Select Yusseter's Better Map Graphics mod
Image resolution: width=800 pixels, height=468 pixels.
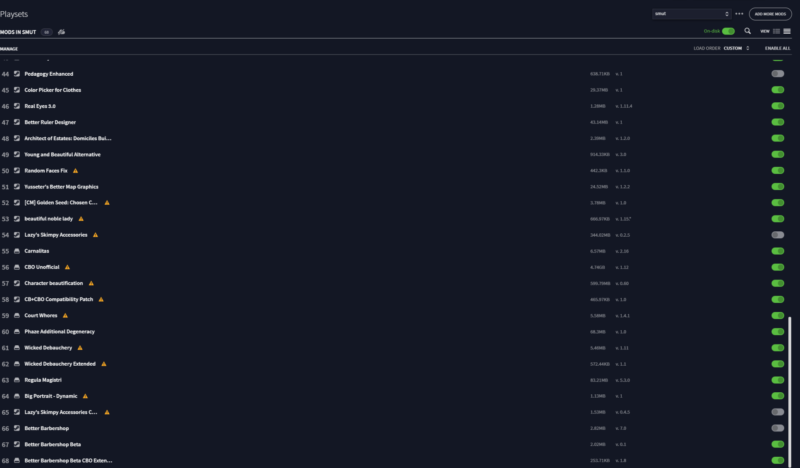click(x=61, y=187)
